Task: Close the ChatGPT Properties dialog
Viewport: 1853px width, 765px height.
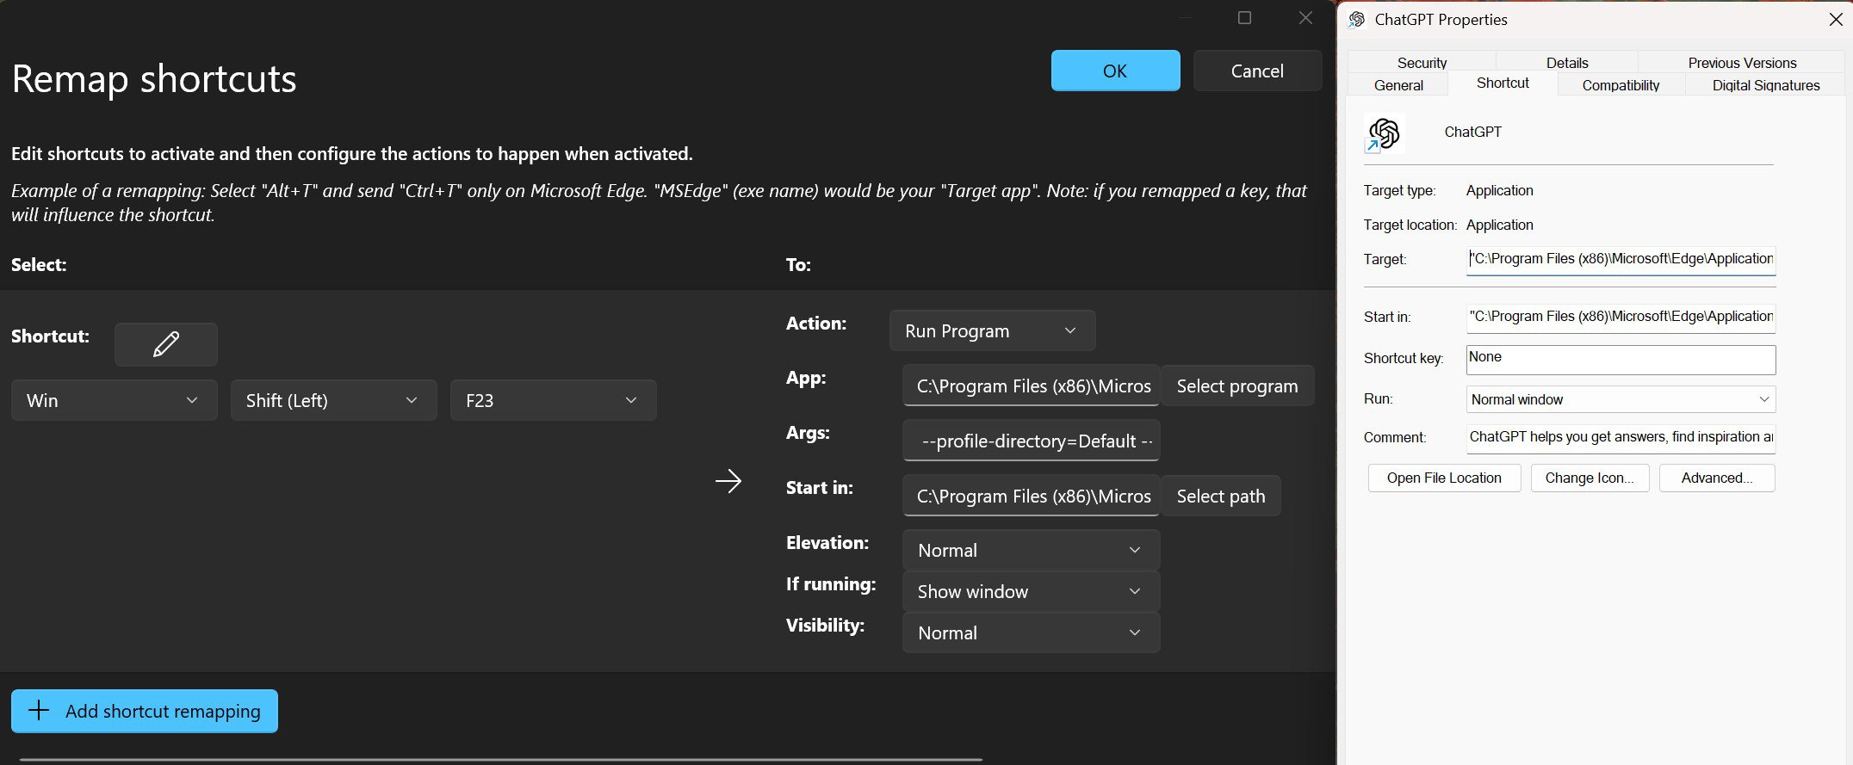Action: click(x=1835, y=19)
